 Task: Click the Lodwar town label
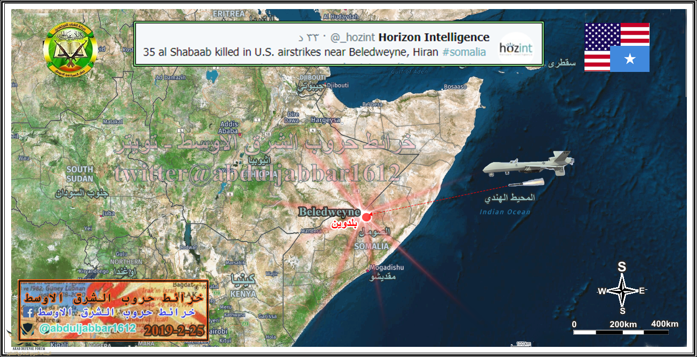tap(189, 247)
